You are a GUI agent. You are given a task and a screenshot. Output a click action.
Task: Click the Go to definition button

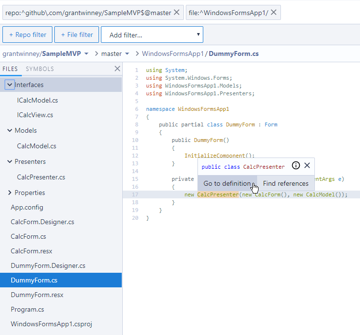pos(227,183)
